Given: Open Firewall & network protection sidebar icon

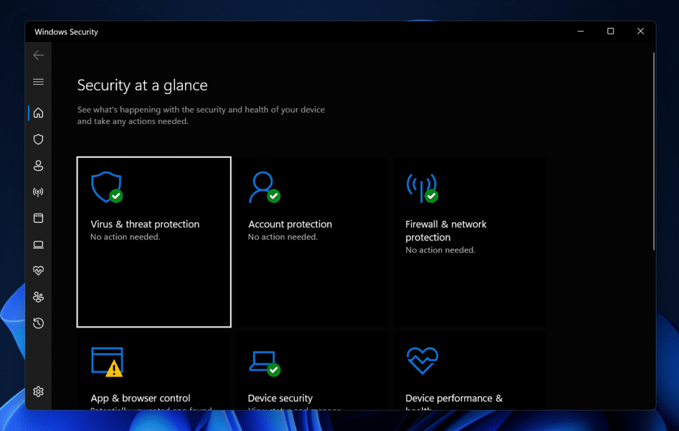Looking at the screenshot, I should point(38,192).
